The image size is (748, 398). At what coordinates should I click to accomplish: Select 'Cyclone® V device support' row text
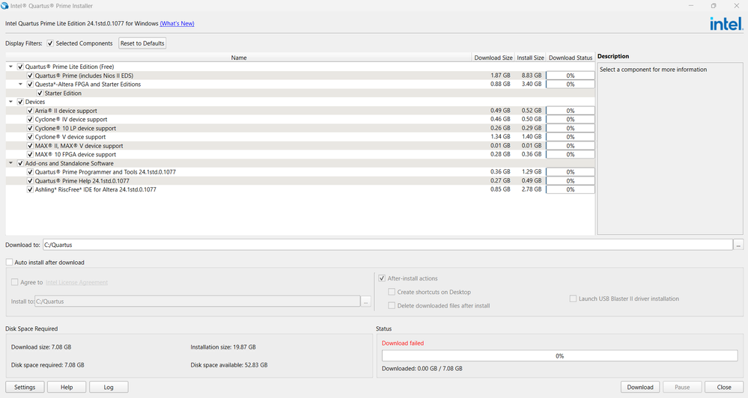click(x=70, y=137)
